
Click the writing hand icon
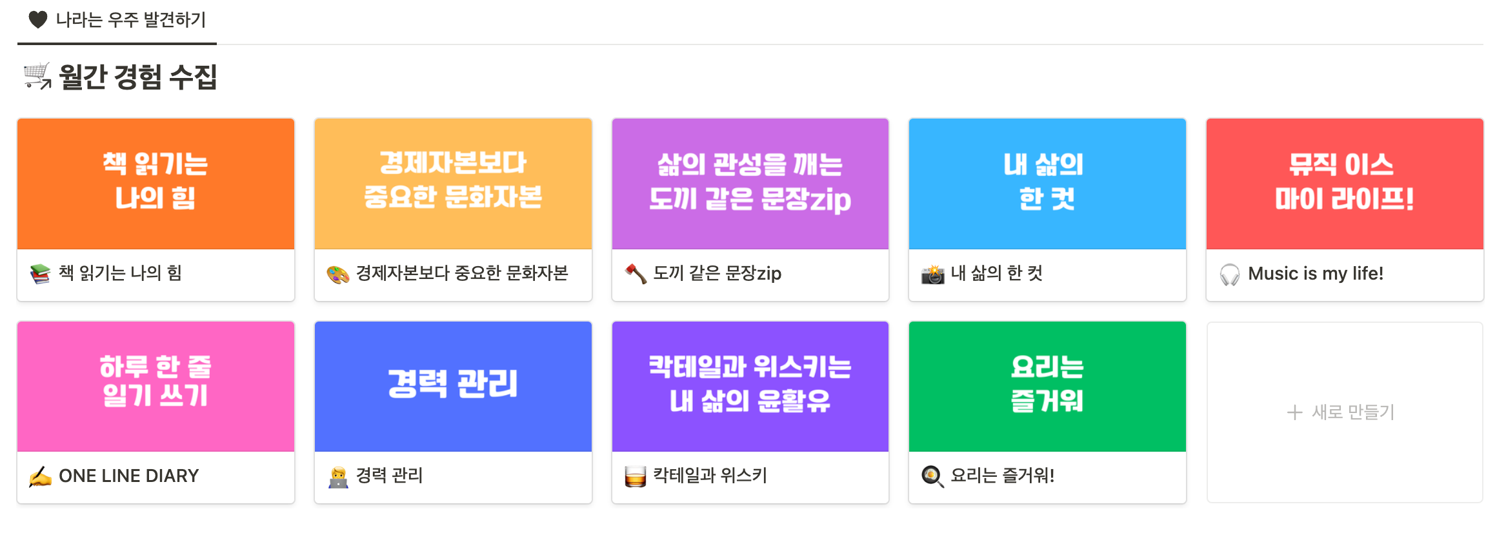point(40,477)
